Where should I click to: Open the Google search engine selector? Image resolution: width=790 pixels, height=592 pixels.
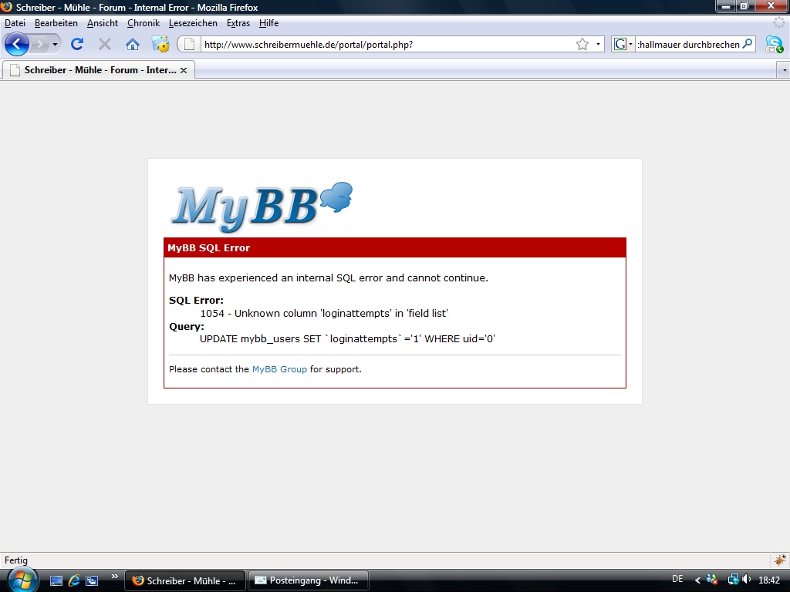coord(623,44)
